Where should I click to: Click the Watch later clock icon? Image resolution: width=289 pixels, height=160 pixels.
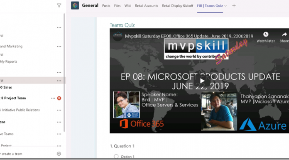[x=266, y=34]
